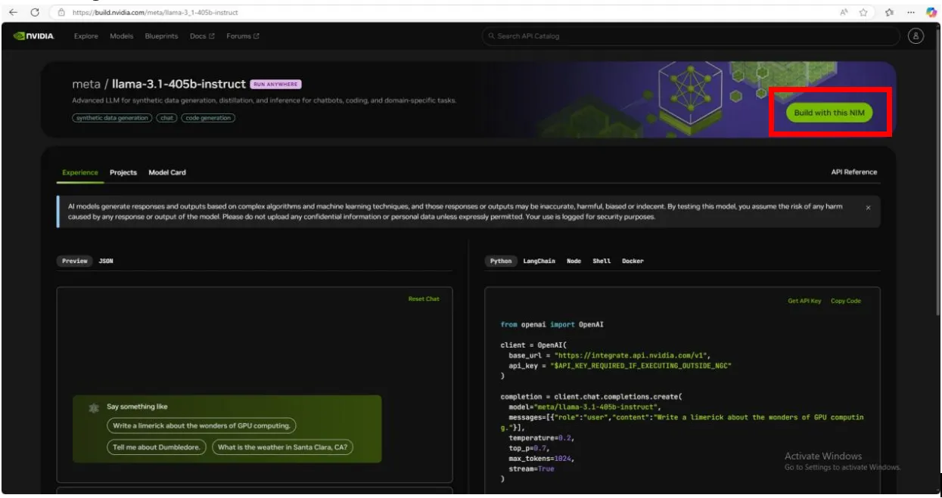
Task: Click the browser back arrow
Action: (x=13, y=12)
